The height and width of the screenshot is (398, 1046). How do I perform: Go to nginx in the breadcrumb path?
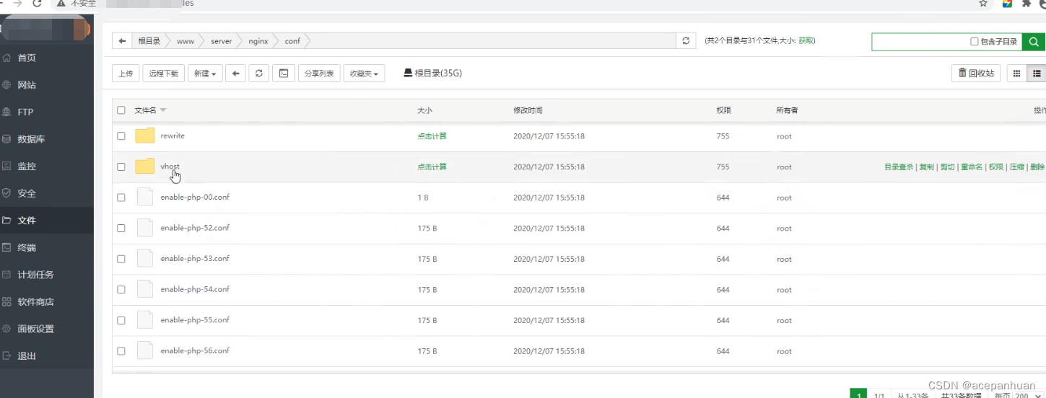tap(258, 41)
